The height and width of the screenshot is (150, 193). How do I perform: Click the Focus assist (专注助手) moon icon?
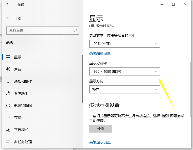click(x=8, y=93)
